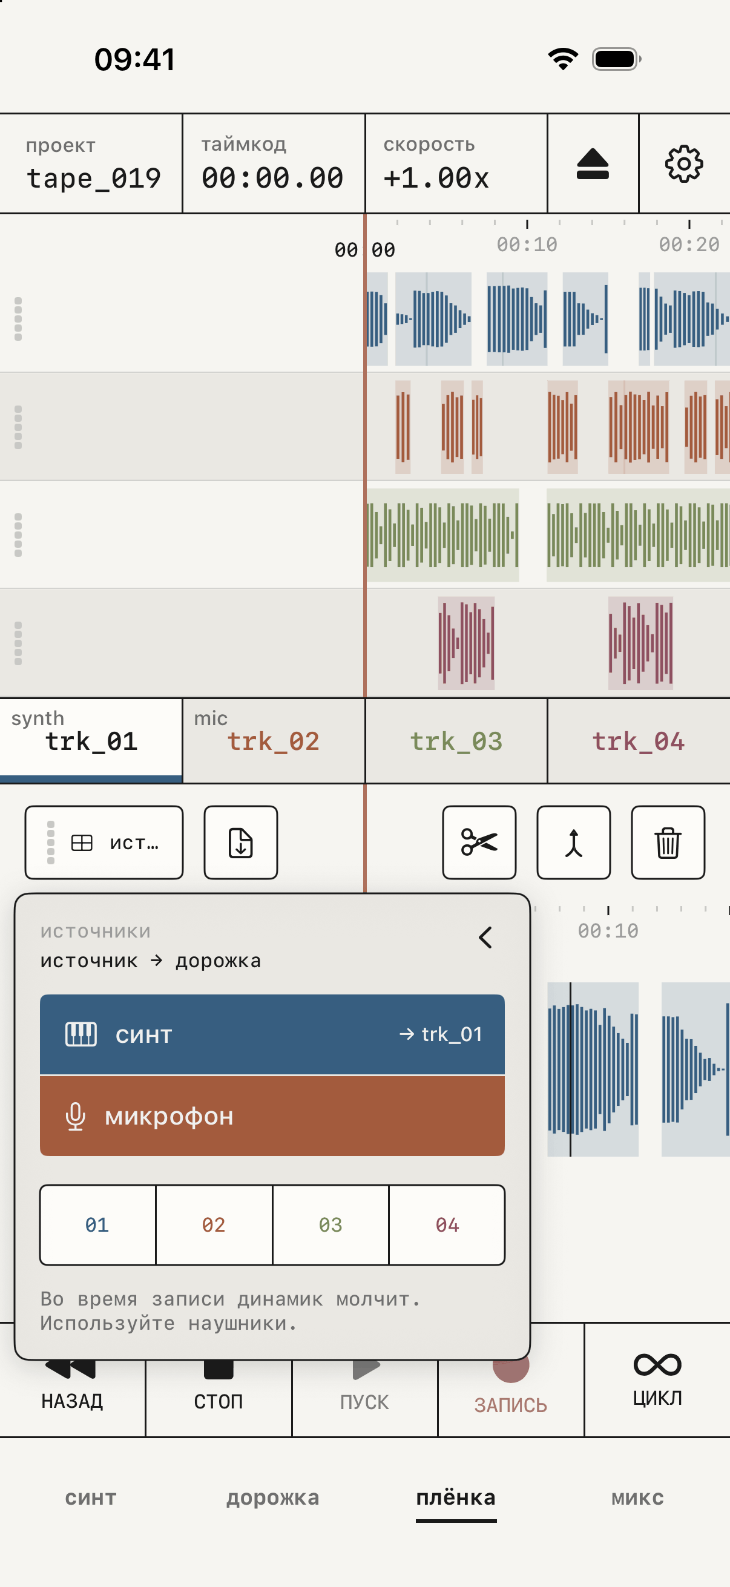Select the синт source row

272,1034
